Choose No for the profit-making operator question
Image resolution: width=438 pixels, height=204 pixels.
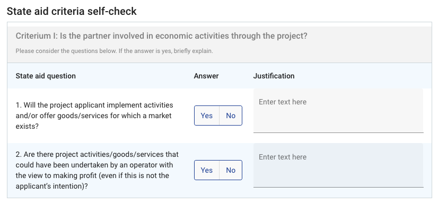(x=231, y=170)
